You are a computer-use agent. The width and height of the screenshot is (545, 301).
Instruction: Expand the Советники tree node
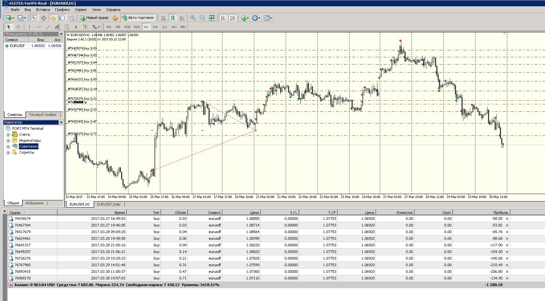(x=8, y=147)
